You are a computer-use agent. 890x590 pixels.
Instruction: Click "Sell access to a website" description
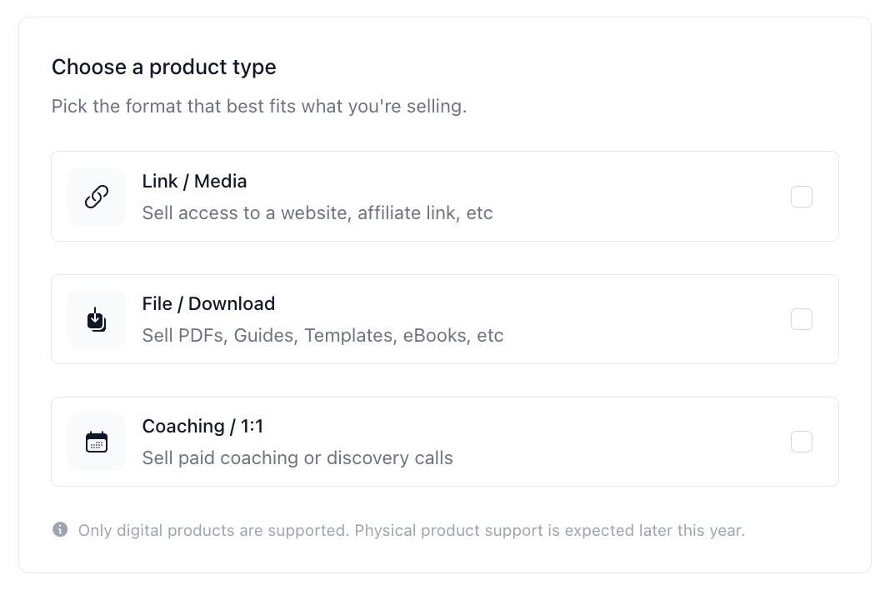317,213
